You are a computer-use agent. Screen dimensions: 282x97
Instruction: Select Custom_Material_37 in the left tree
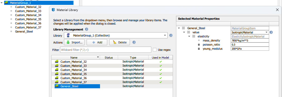(x=28, y=27)
